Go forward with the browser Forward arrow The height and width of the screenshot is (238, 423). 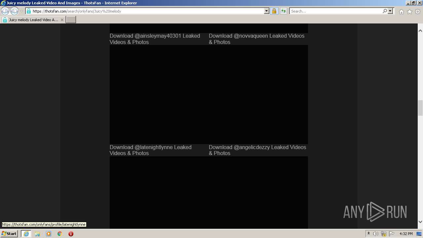(x=14, y=11)
